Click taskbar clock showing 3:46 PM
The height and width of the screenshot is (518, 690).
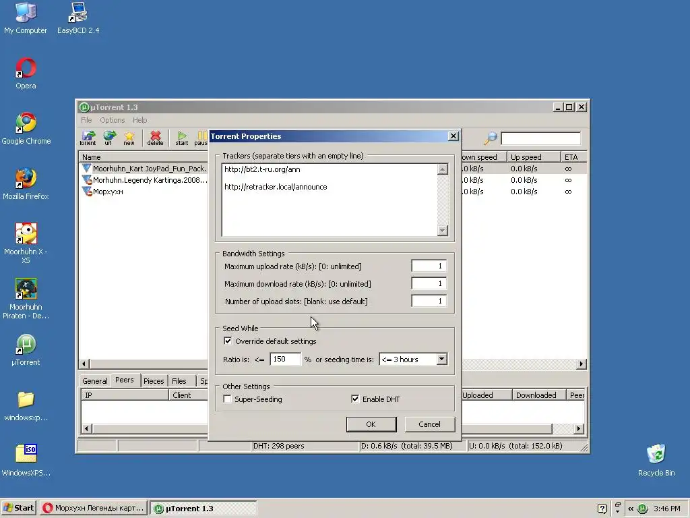point(666,509)
